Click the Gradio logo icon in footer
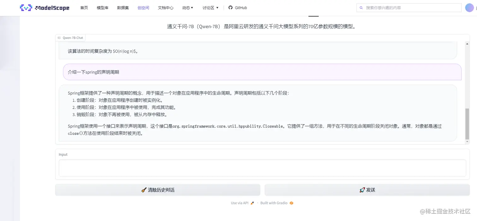Image resolution: width=477 pixels, height=221 pixels. [291, 203]
